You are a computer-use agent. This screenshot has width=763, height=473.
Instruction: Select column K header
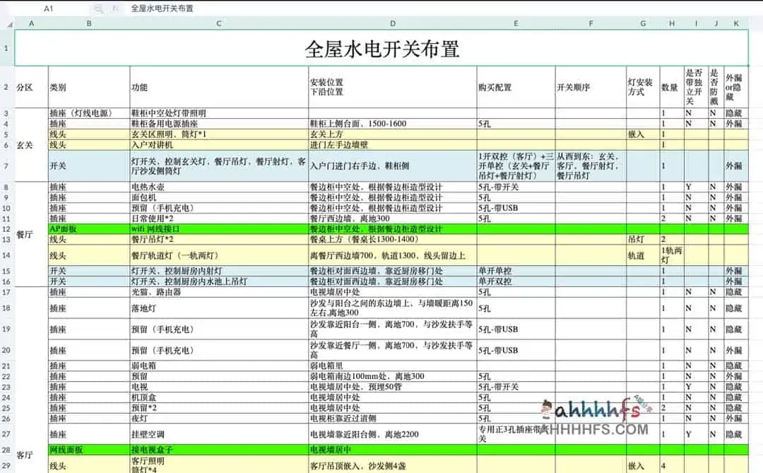735,24
